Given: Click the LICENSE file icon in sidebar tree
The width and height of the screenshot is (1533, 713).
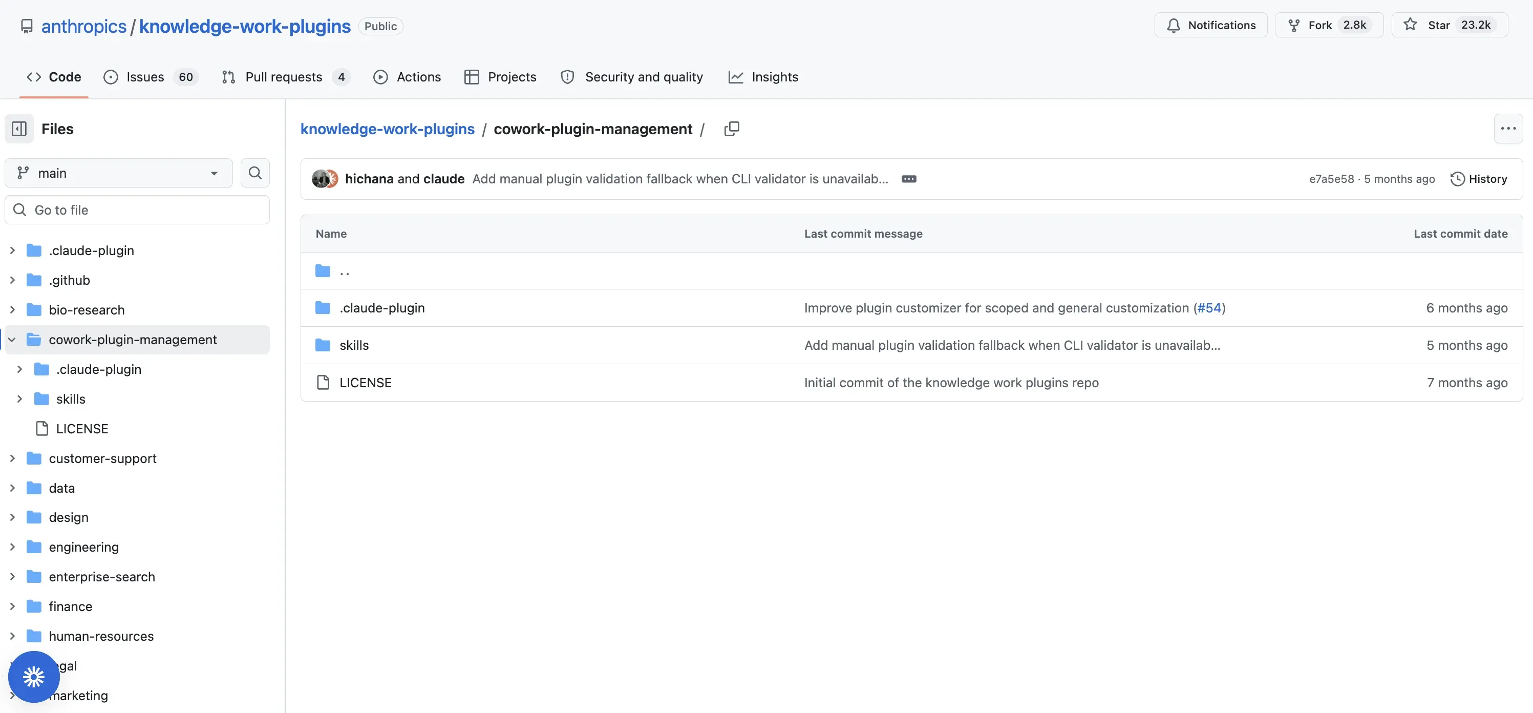Looking at the screenshot, I should pyautogui.click(x=41, y=429).
